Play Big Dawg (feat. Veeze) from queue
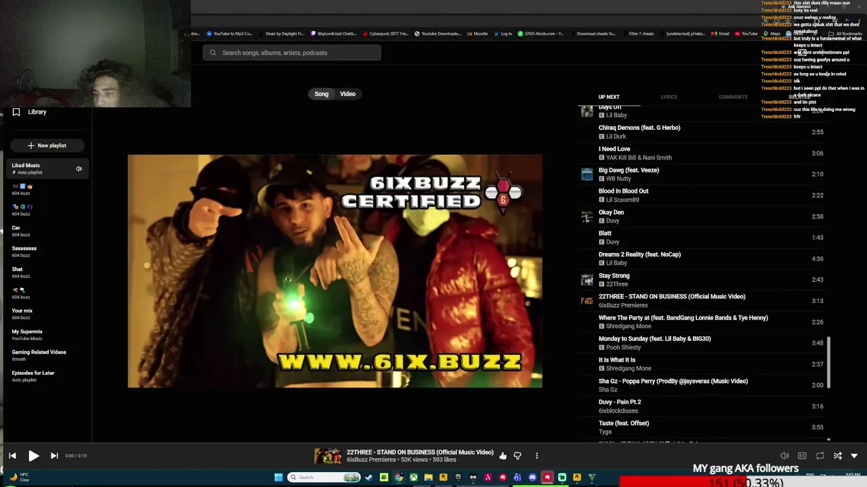 (703, 174)
